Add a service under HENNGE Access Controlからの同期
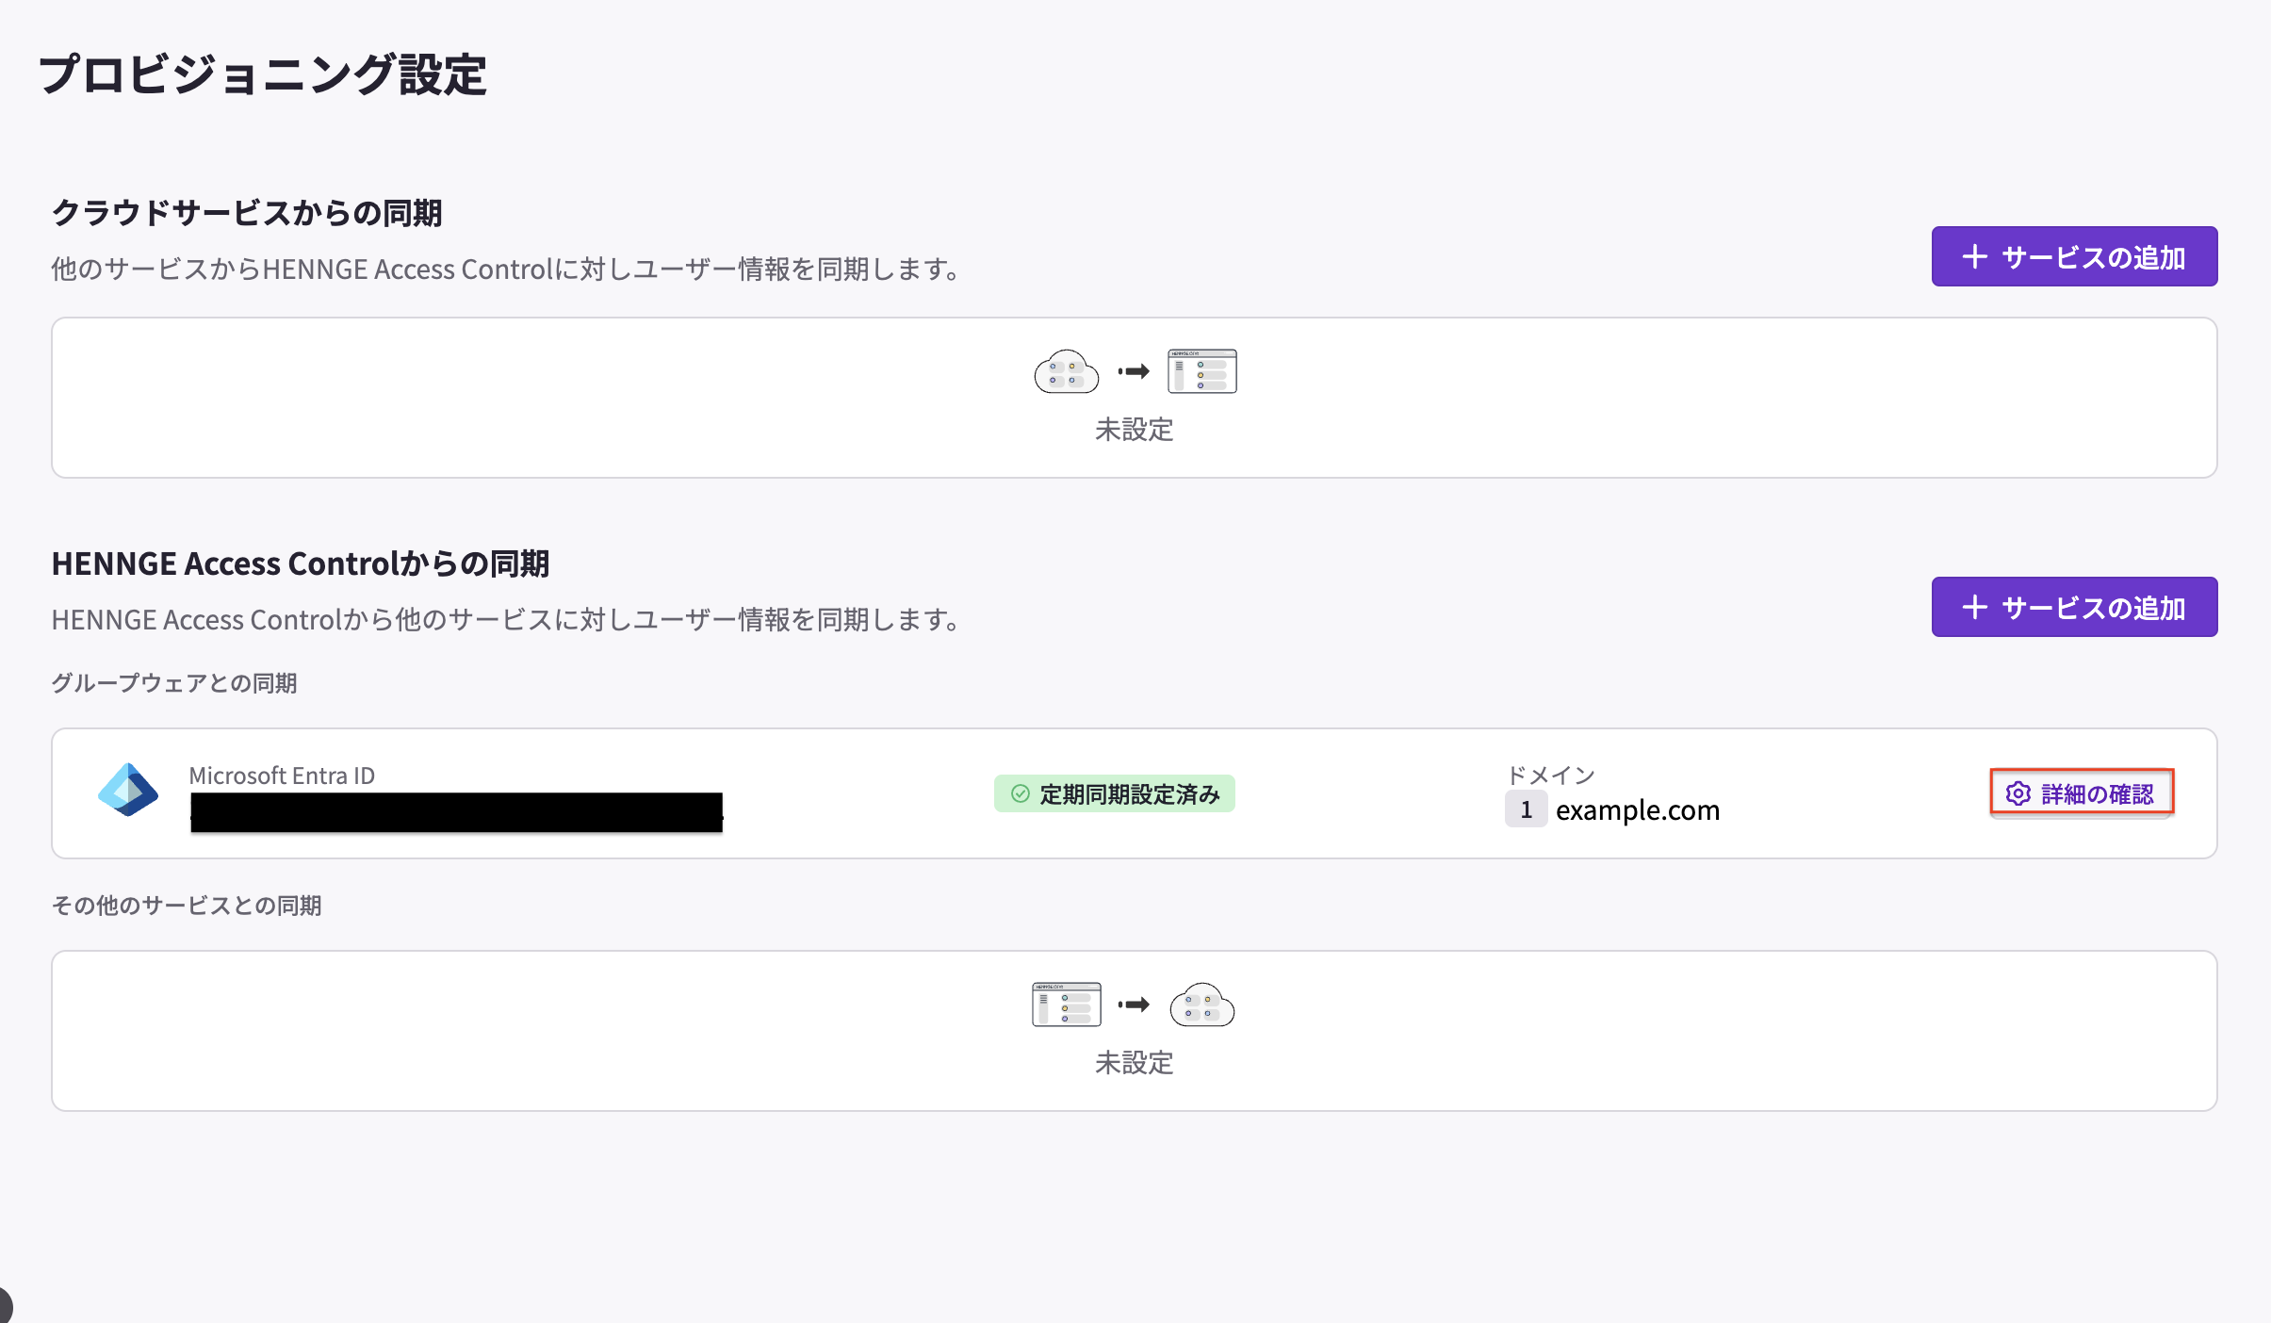This screenshot has width=2271, height=1323. [x=2074, y=607]
